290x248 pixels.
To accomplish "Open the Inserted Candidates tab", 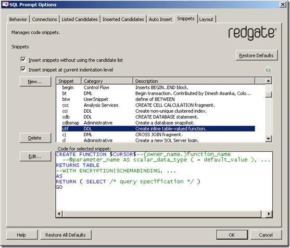I will 123,19.
